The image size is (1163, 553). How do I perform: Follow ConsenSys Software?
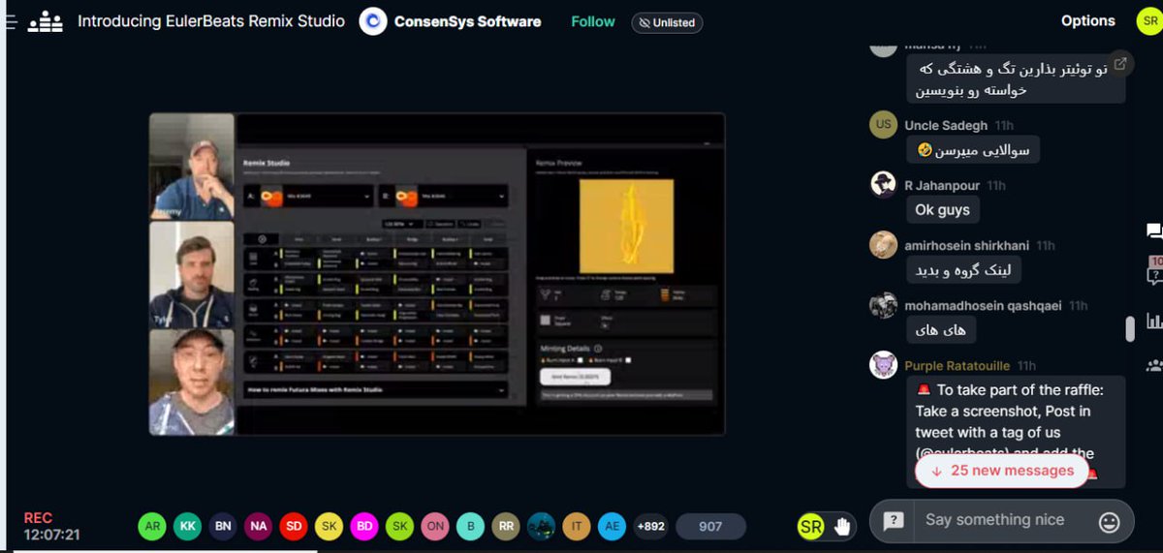tap(593, 21)
